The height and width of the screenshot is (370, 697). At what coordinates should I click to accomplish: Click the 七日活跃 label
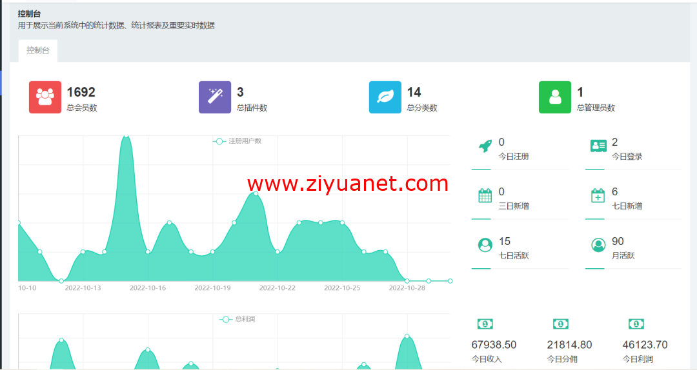pyautogui.click(x=514, y=255)
